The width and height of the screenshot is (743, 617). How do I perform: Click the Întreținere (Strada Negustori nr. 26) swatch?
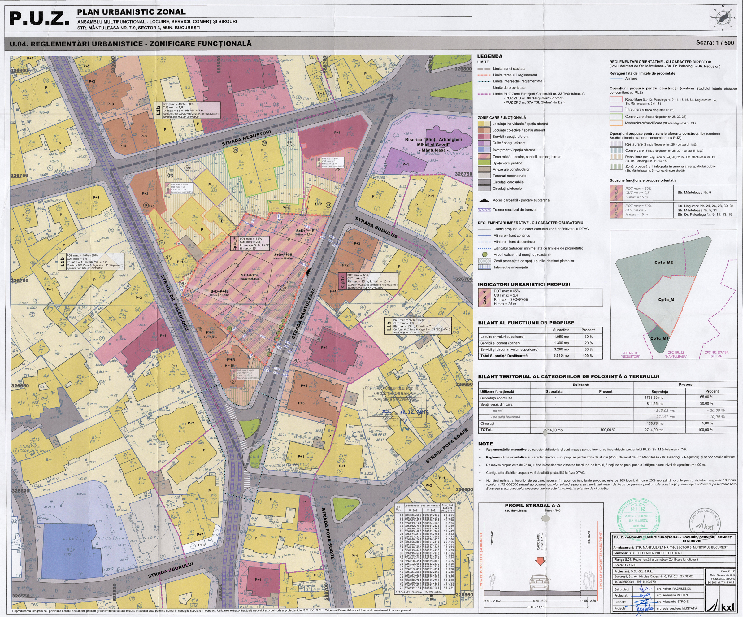[x=616, y=110]
